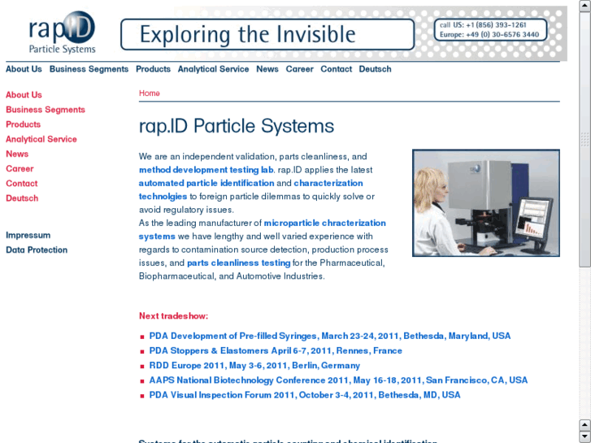Open Business Segments in top navigation bar
Image resolution: width=591 pixels, height=443 pixels.
(89, 69)
